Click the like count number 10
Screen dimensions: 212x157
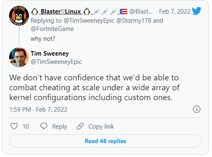tap(26, 127)
